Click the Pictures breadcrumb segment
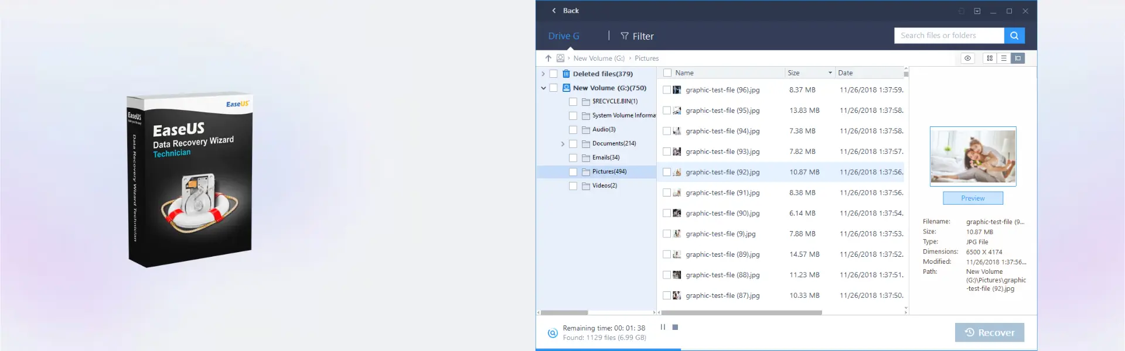The image size is (1125, 351). pos(647,58)
